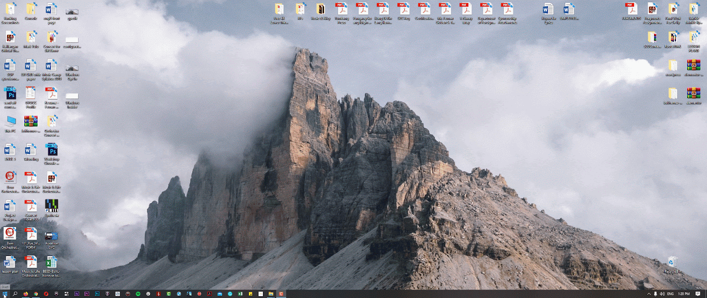Open the 1:20 PM clock flyout

tap(684, 294)
